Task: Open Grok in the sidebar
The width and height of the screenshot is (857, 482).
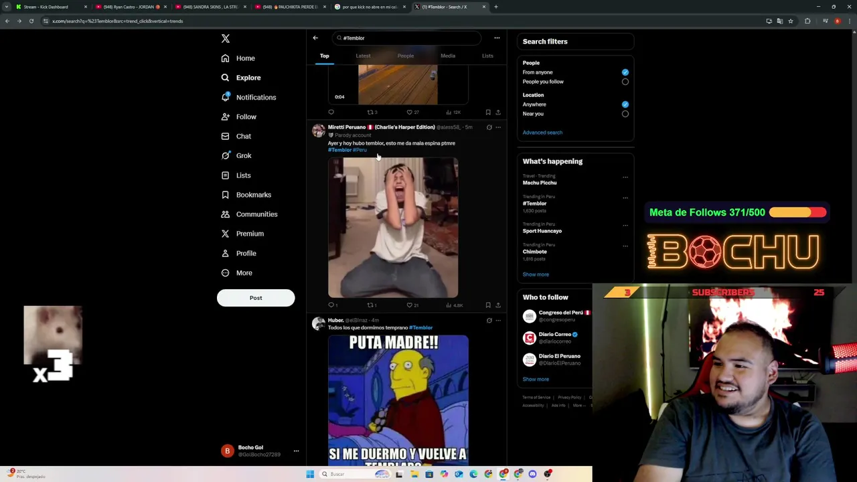Action: point(236,155)
